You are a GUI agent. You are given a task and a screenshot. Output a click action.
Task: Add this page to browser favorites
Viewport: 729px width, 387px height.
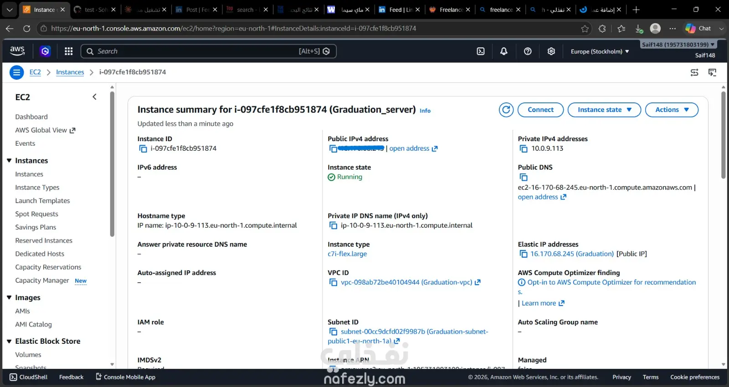[585, 29]
